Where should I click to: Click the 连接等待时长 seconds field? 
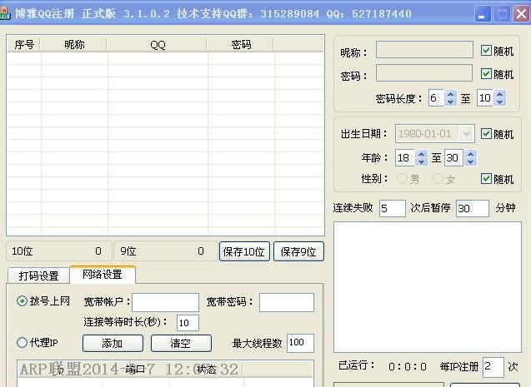click(x=188, y=323)
